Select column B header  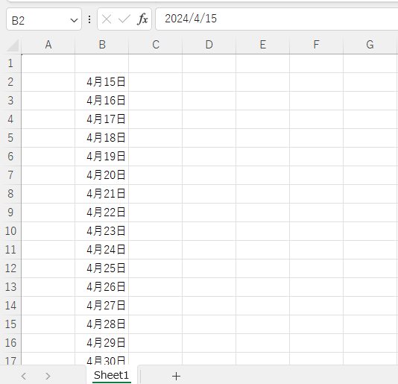click(x=102, y=45)
